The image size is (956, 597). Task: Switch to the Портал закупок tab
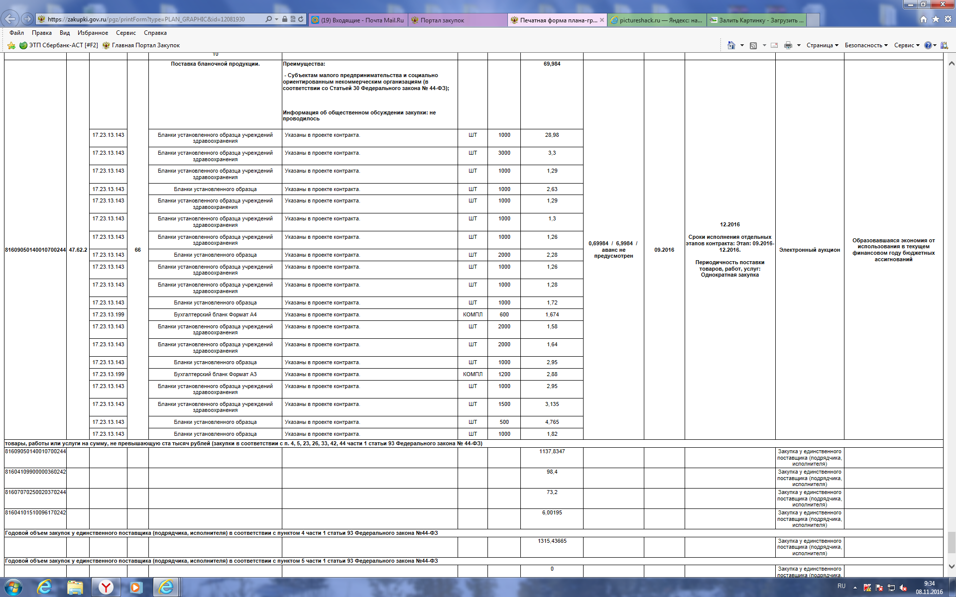458,20
